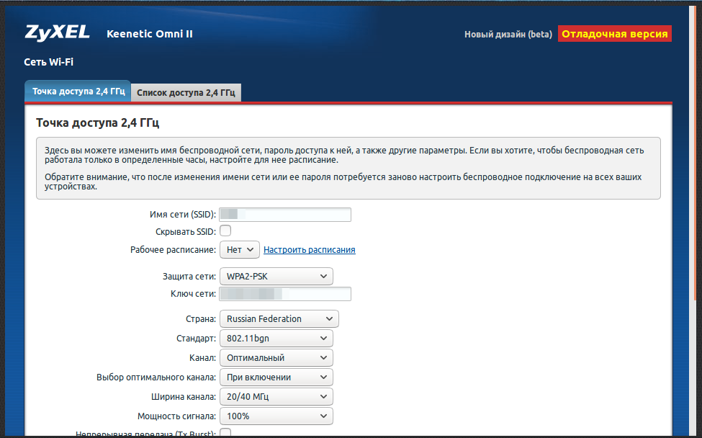Toggle the Скрывать SSID checkbox
This screenshot has width=702, height=438.
point(225,231)
